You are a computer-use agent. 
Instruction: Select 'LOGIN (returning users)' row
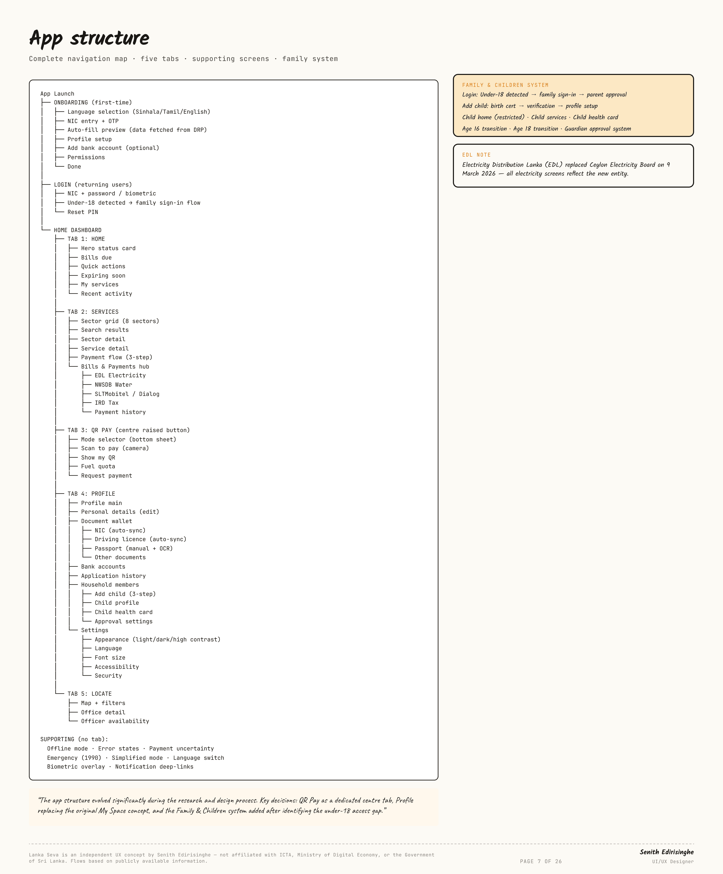tap(93, 184)
